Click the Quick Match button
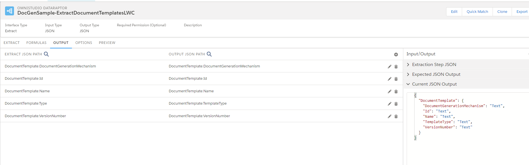The width and height of the screenshot is (529, 165). [477, 12]
